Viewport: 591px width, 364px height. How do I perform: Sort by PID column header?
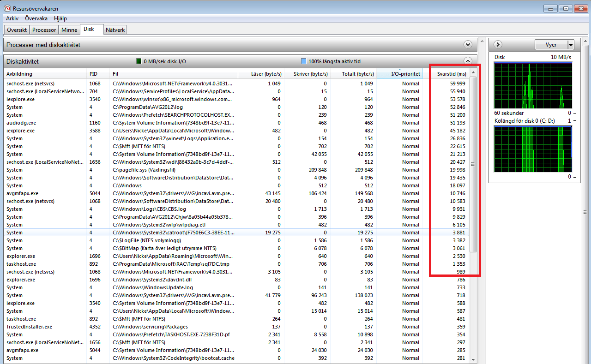[x=99, y=74]
